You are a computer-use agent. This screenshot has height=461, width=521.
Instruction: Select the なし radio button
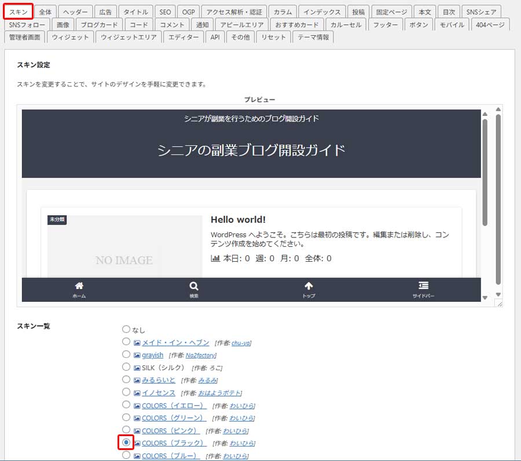point(126,329)
